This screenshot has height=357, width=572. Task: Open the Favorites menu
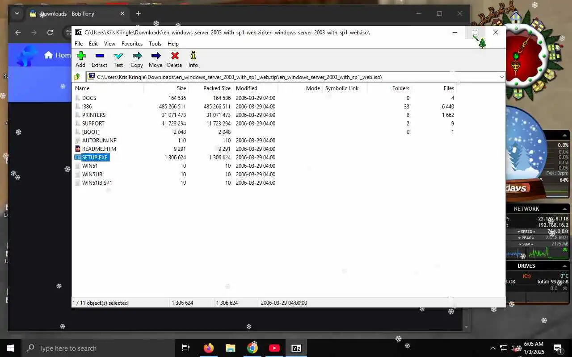tap(132, 44)
